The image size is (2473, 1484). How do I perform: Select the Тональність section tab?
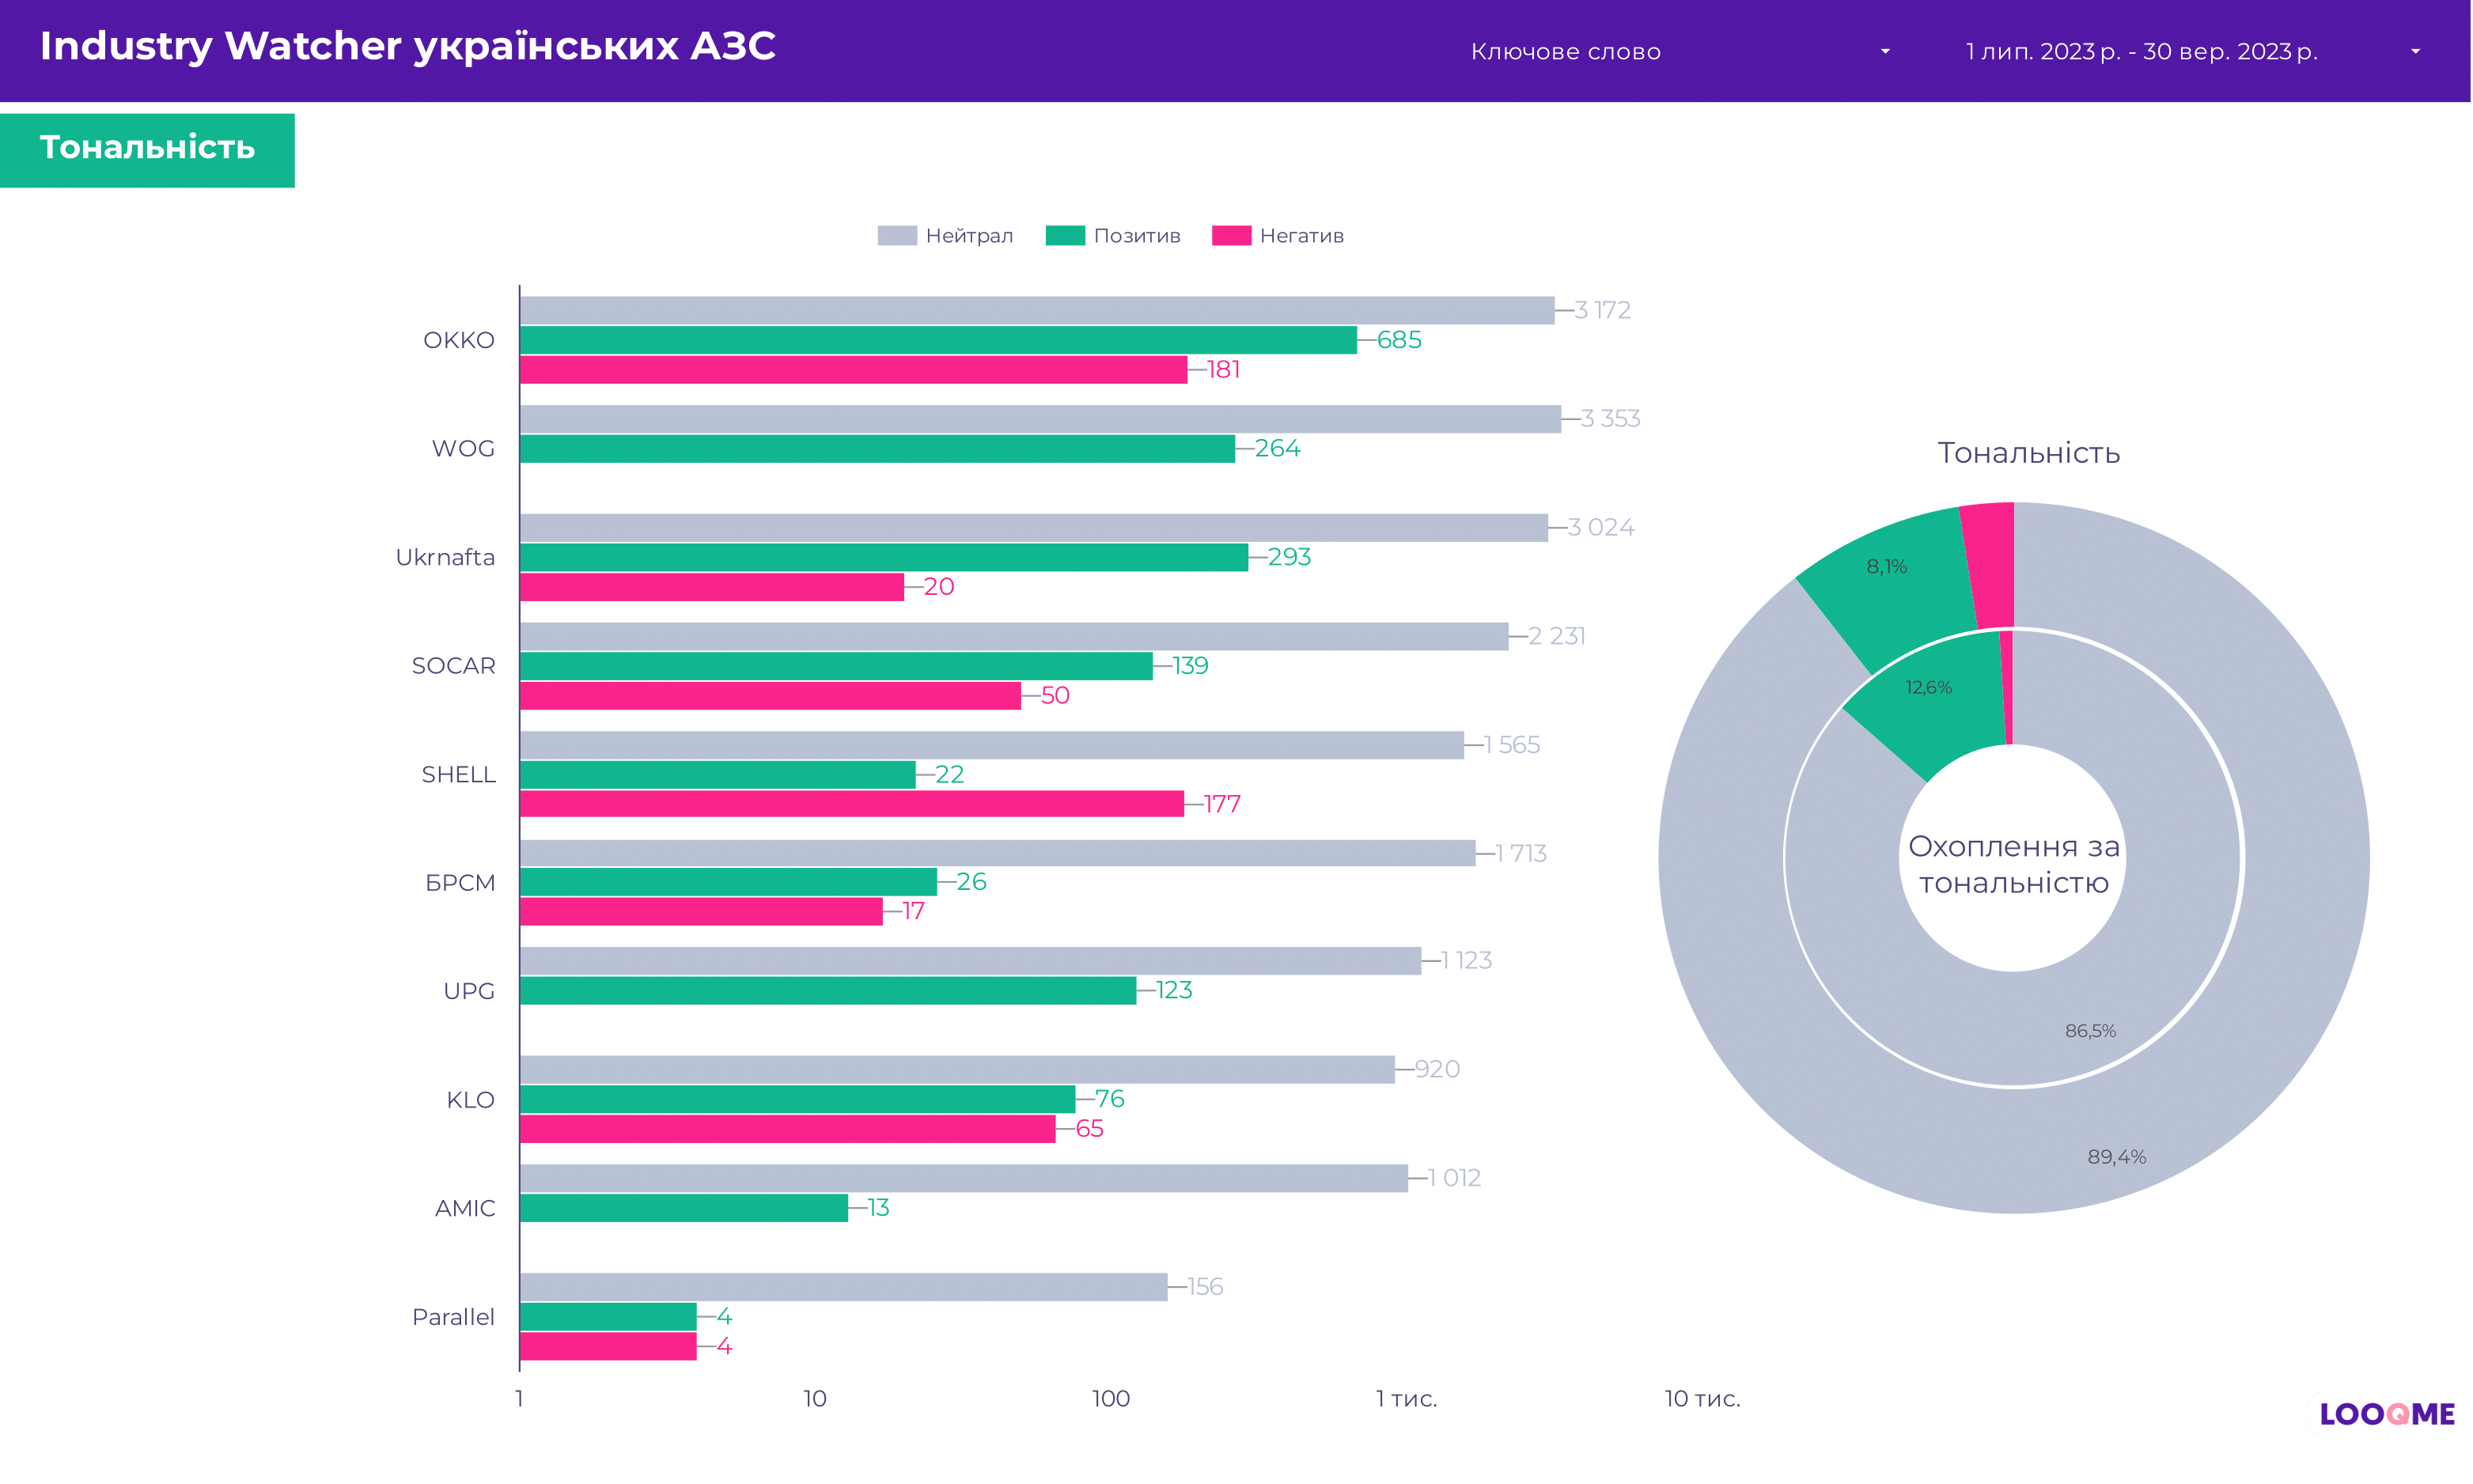147,149
